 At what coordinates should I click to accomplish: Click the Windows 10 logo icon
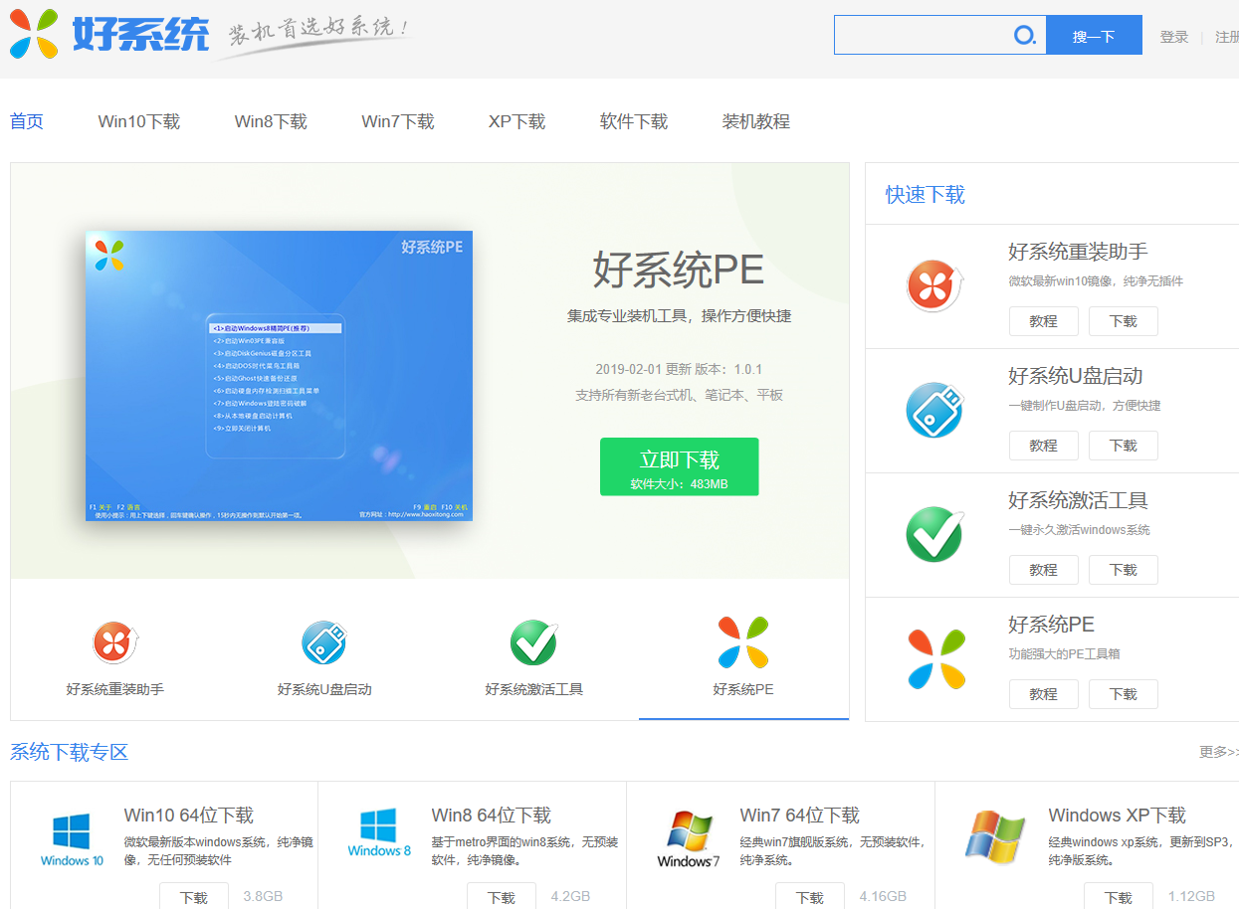(72, 838)
